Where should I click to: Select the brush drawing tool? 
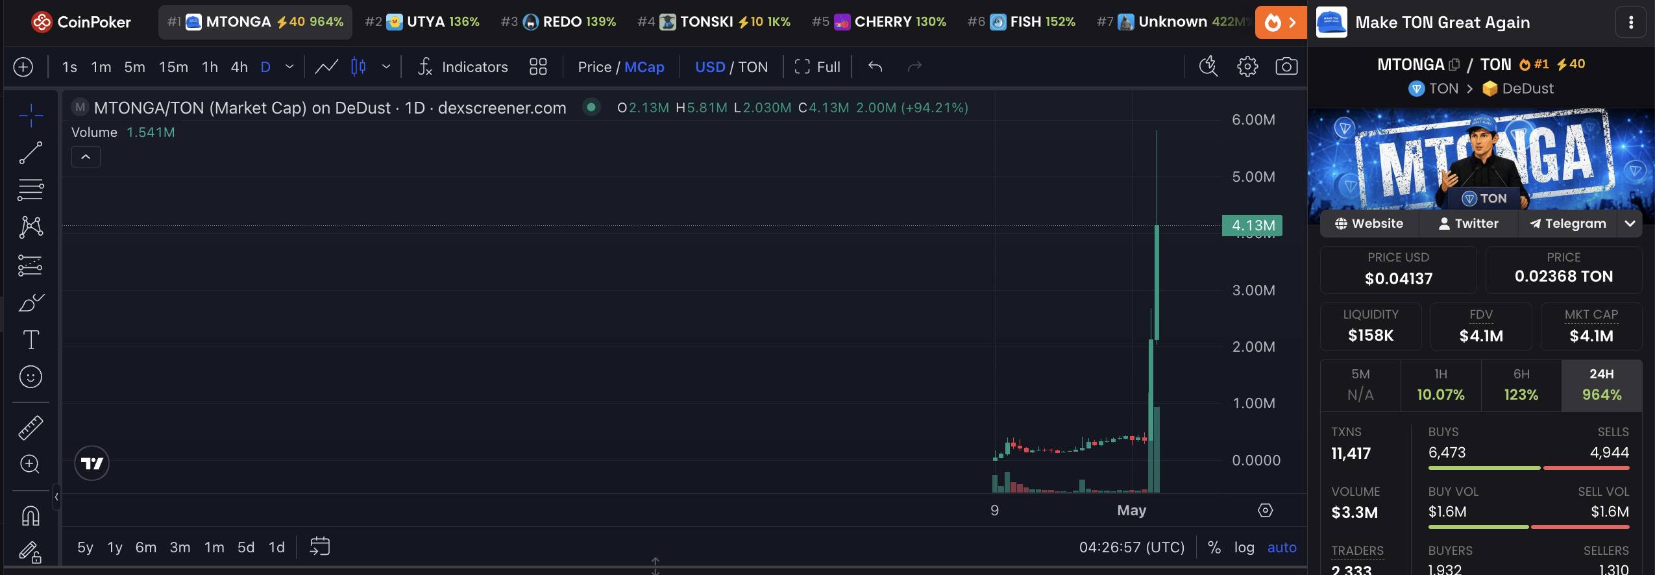[31, 302]
